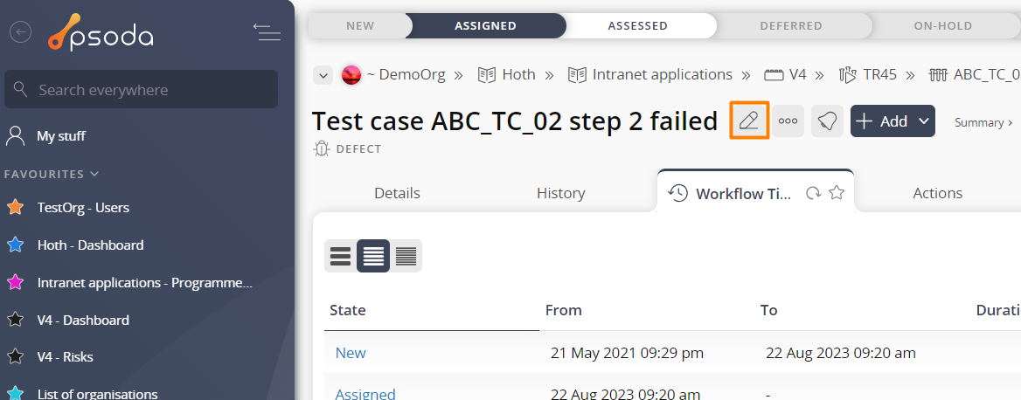Switch to the Actions tab
The image size is (1021, 400).
[x=938, y=193]
